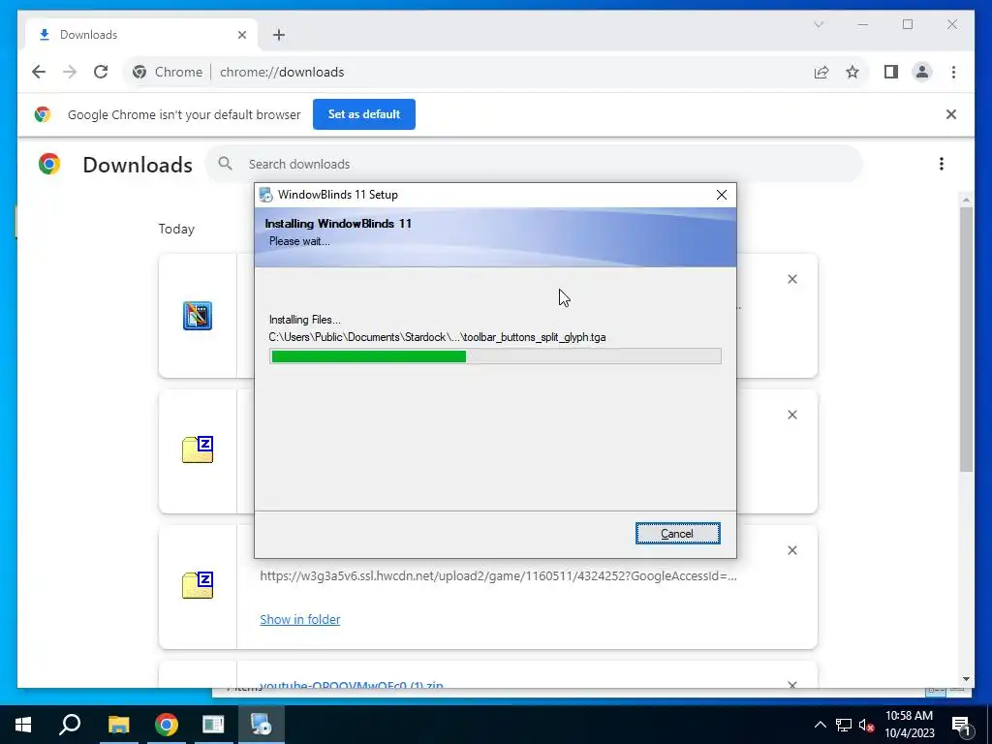The height and width of the screenshot is (744, 992).
Task: Open the Windows Start menu
Action: (x=23, y=725)
